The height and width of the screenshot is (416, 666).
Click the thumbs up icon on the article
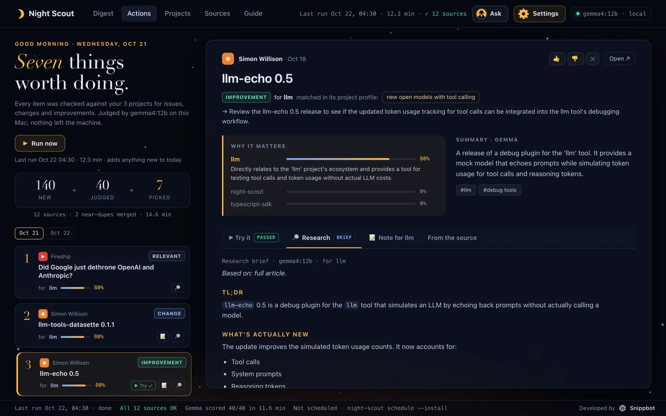(x=557, y=59)
